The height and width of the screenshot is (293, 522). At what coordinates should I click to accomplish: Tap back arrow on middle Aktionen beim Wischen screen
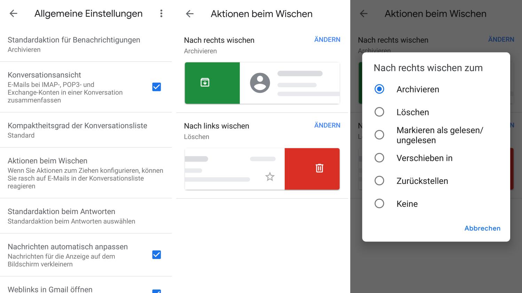[190, 14]
